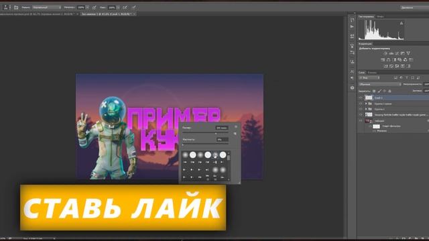Enable airbrush build-up mode icon
Image resolution: width=429 pixels, height=241 pixels.
click(125, 7)
